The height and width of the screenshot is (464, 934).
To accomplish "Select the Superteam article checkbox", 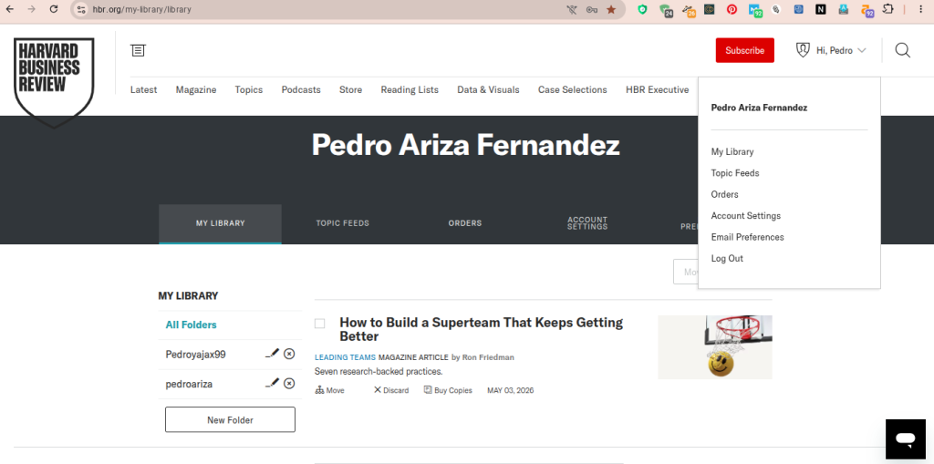I will click(x=320, y=324).
